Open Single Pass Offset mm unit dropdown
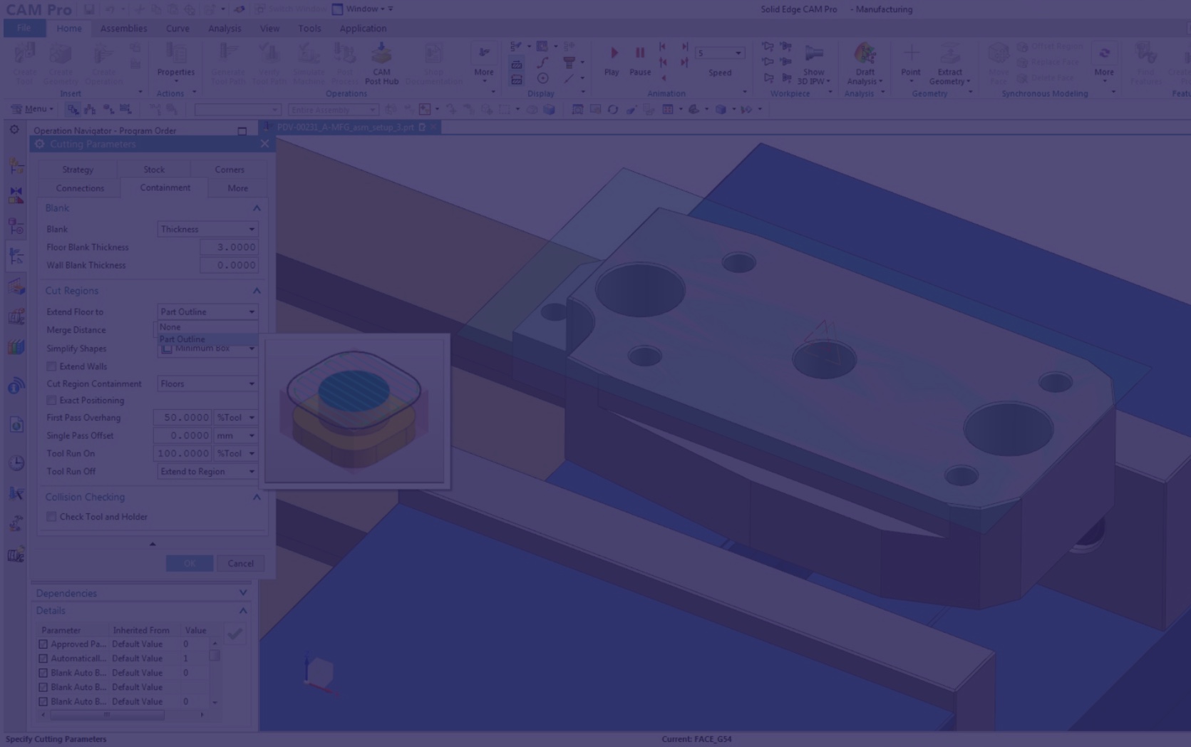 click(235, 436)
